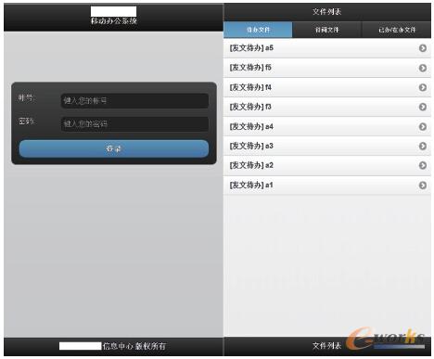The width and height of the screenshot is (434, 359).
Task: Open arrow icon for [发文待办] a1
Action: (423, 186)
